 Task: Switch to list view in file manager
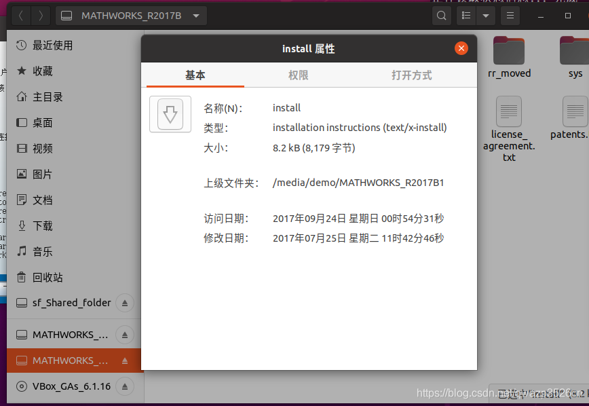(x=466, y=16)
